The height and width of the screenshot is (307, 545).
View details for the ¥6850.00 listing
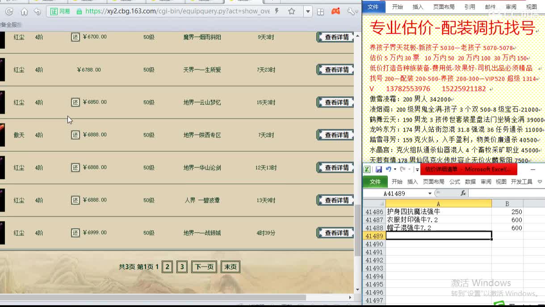click(335, 102)
